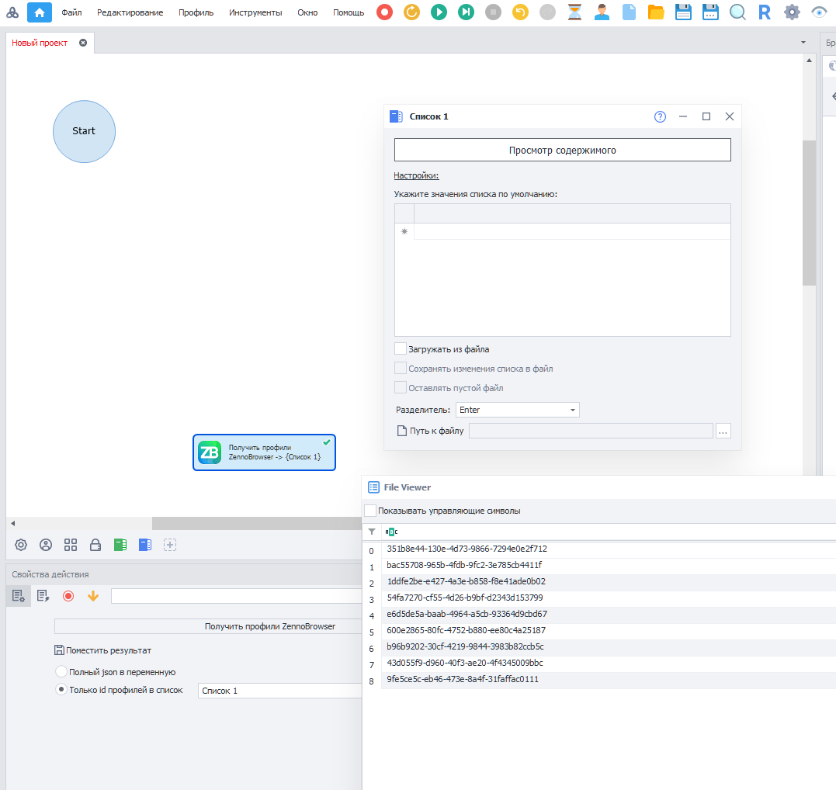Click the blue list icon below canvas

point(145,545)
